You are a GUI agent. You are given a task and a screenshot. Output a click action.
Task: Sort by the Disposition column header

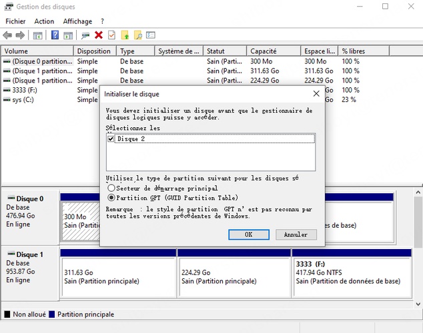point(95,51)
